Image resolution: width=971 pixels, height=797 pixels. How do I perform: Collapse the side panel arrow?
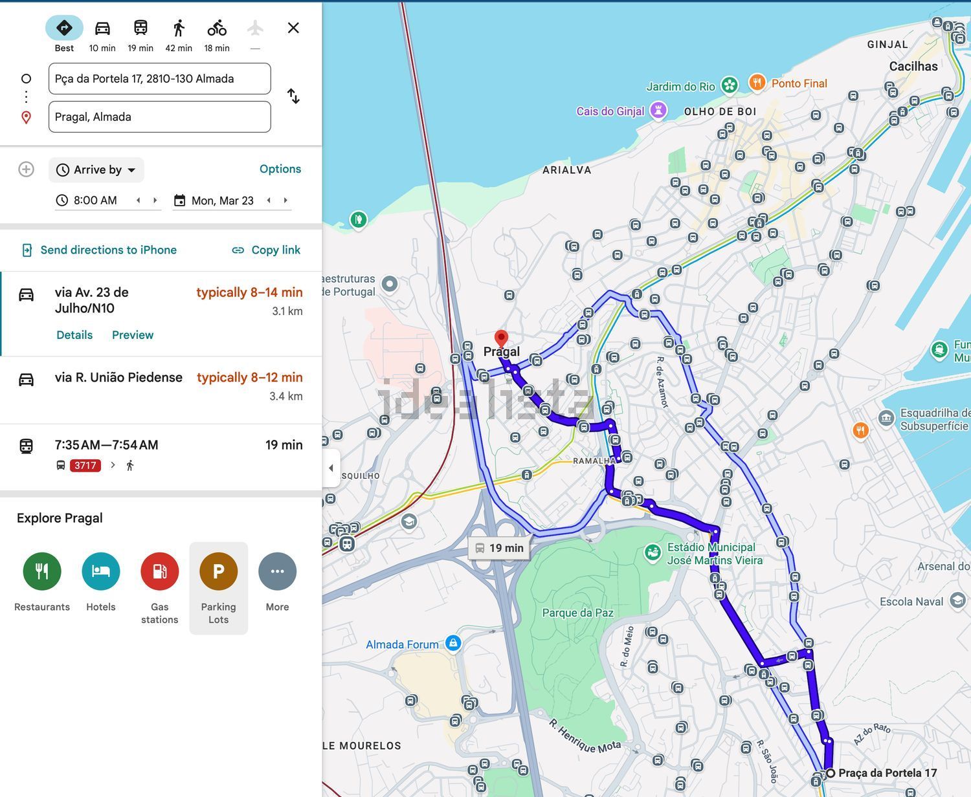[331, 468]
